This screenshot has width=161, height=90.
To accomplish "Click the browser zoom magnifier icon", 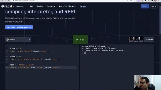I will click(128, 0).
